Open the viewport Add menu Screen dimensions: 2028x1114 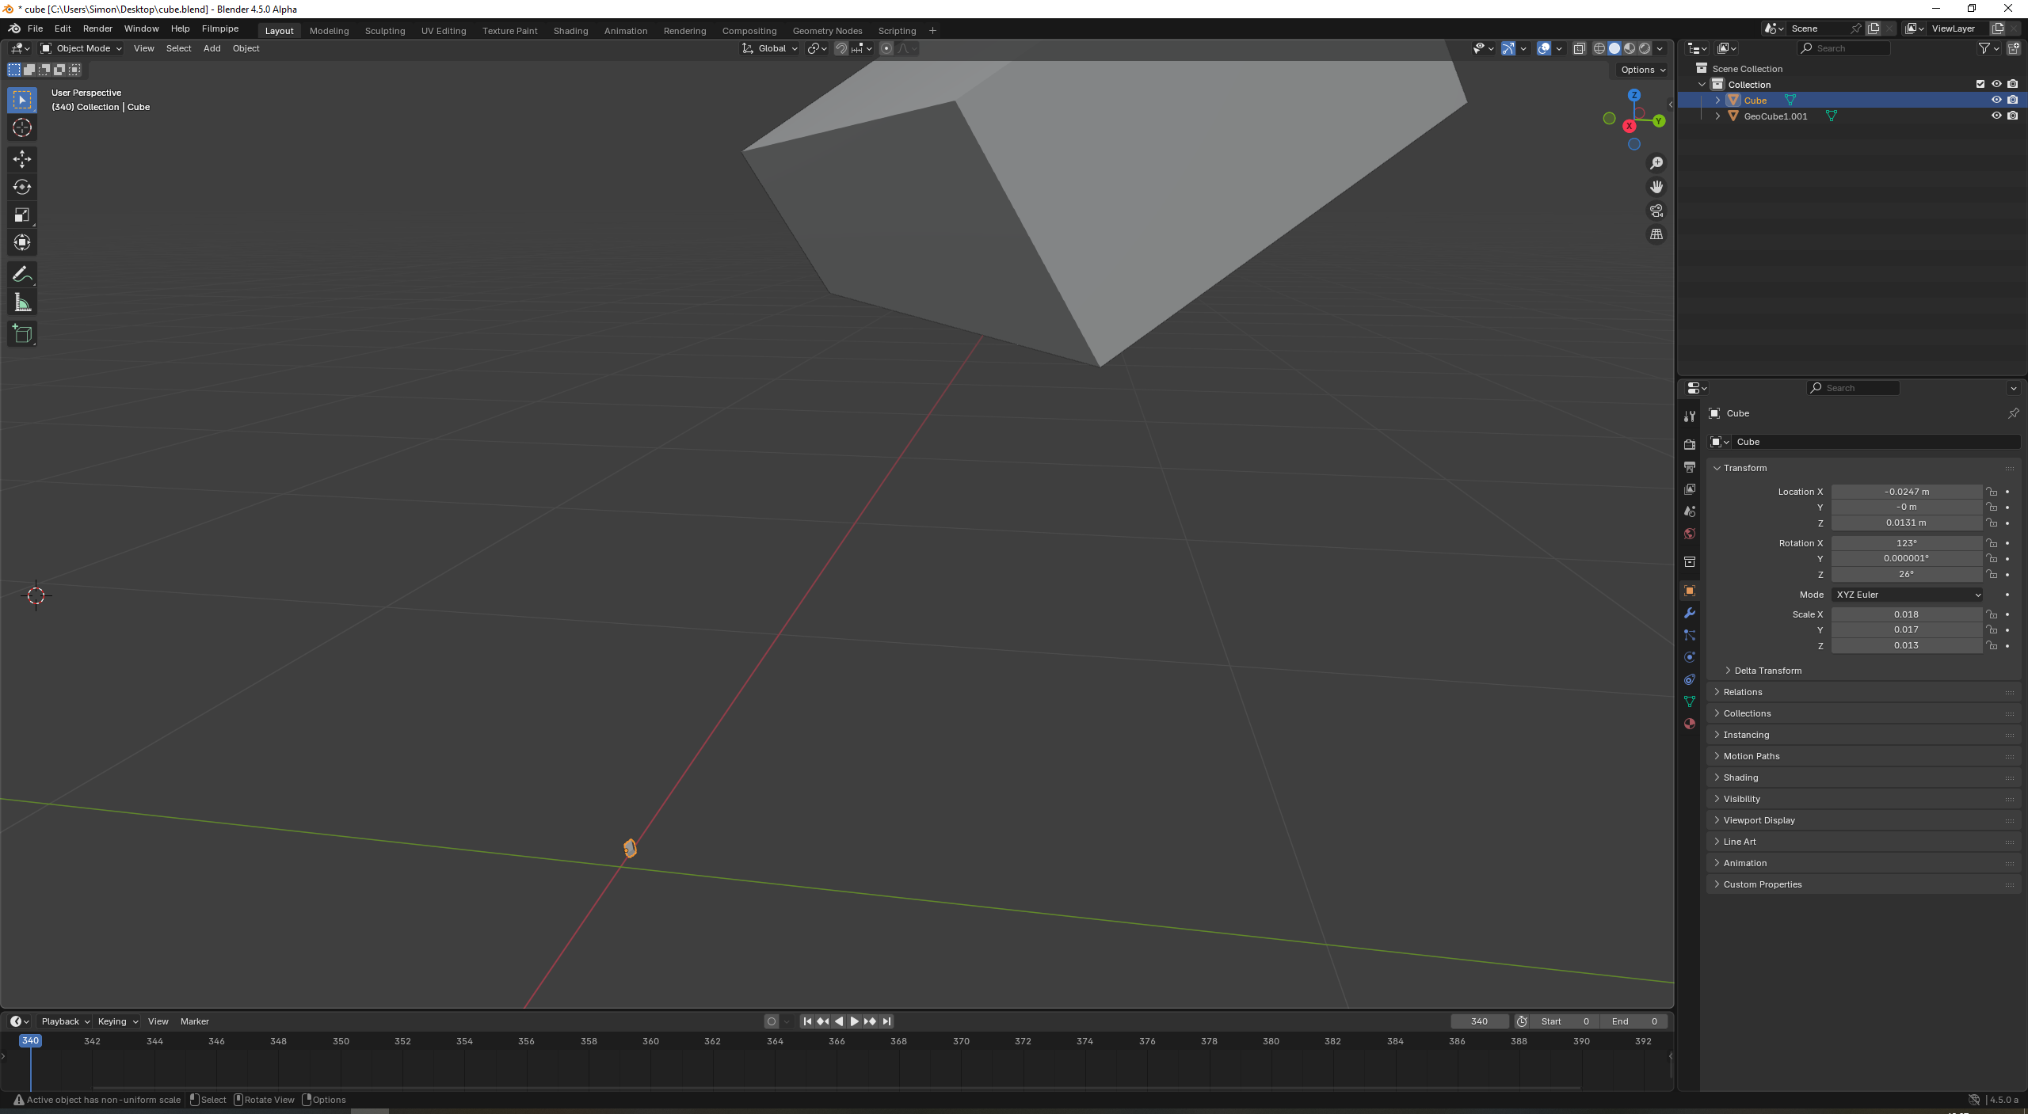212,48
